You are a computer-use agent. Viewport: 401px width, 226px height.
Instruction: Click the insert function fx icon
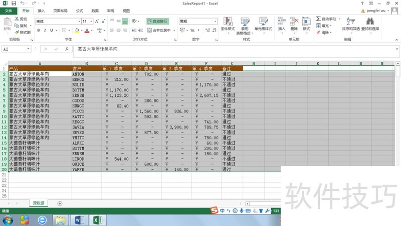point(67,49)
